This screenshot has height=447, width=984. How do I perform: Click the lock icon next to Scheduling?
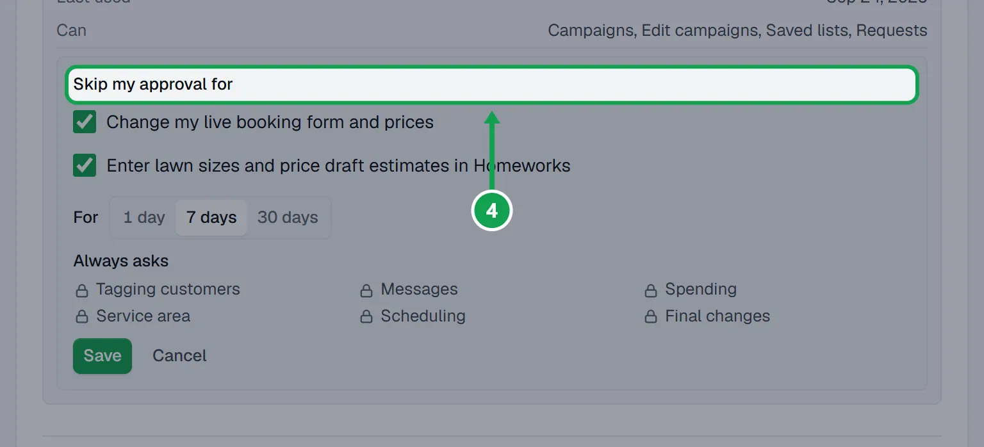pyautogui.click(x=366, y=317)
